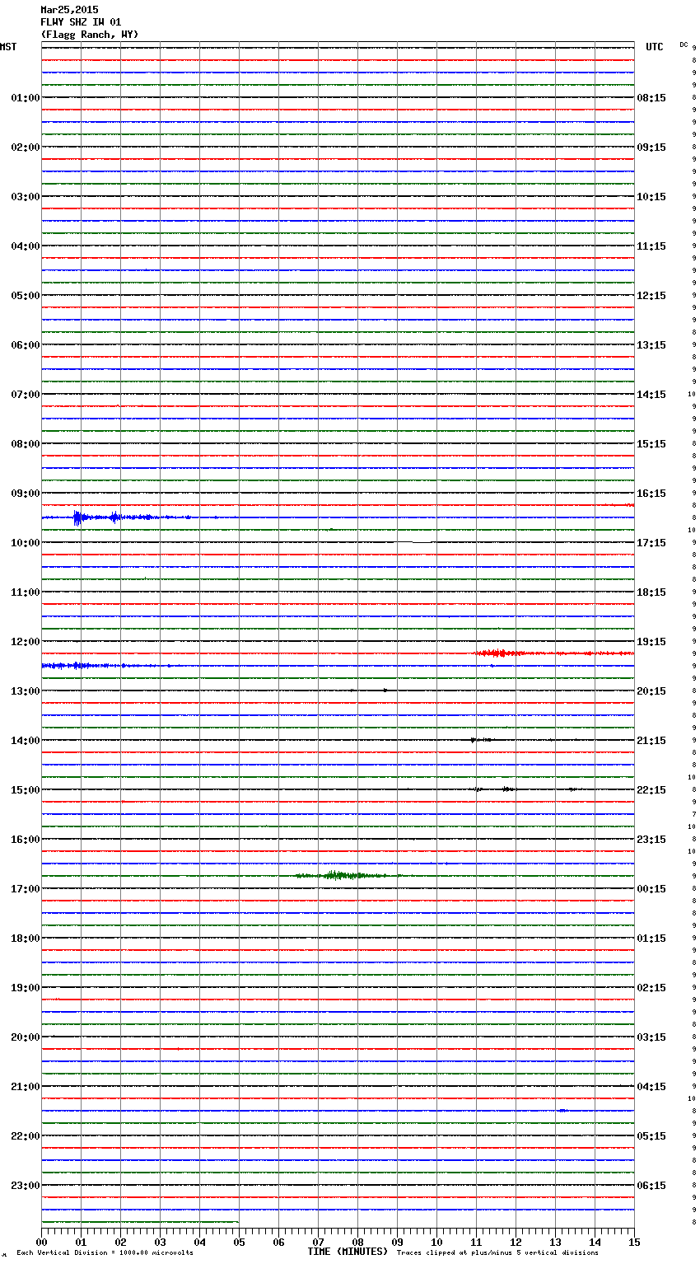Click the 15 minute tick label on axis
This screenshot has width=700, height=1264.
(x=634, y=1243)
